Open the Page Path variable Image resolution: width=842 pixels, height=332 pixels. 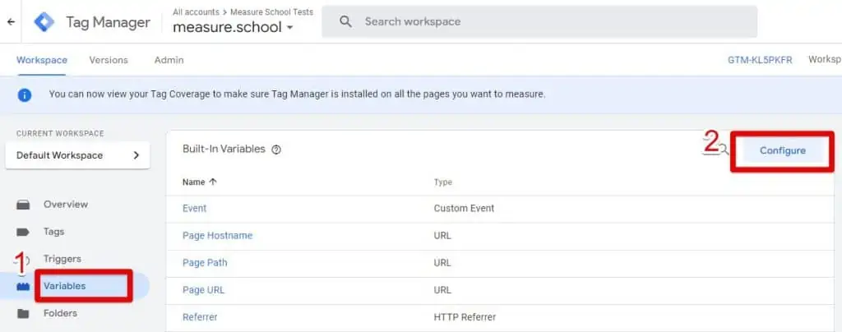point(205,263)
